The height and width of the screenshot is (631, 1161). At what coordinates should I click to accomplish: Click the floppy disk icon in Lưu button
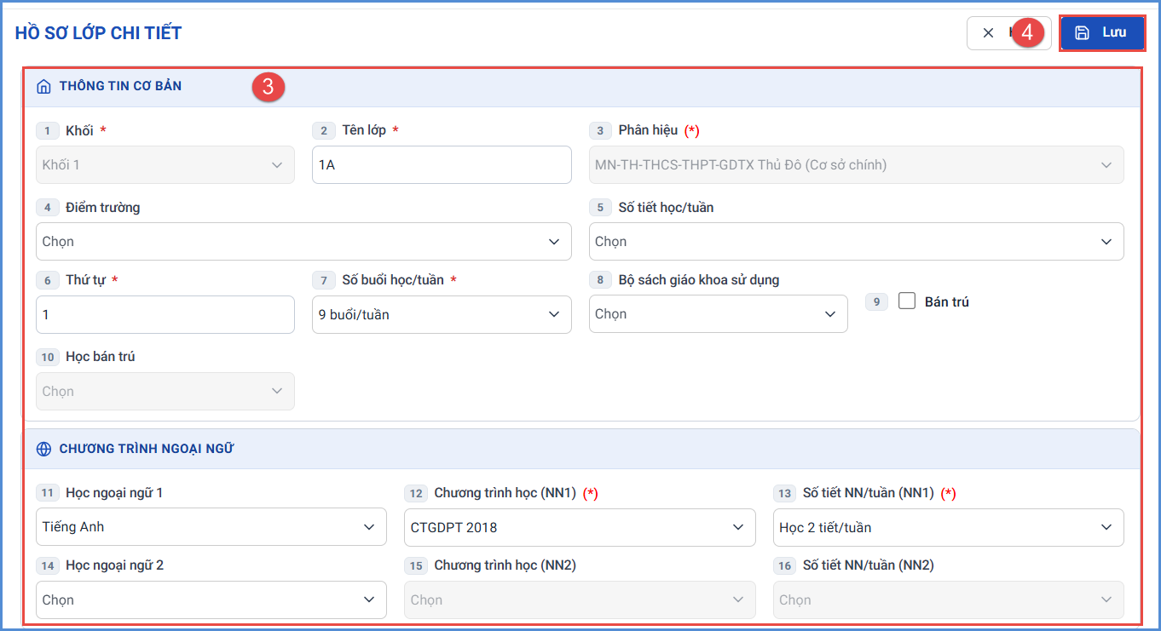coord(1082,32)
